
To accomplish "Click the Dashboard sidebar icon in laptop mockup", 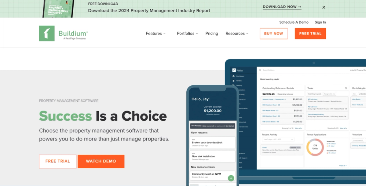I will [234, 76].
